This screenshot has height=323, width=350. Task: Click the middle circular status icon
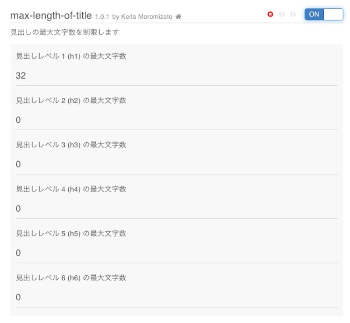(282, 14)
